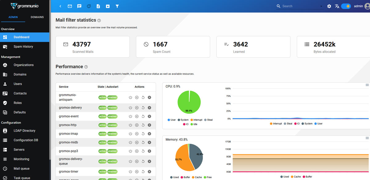The image size is (370, 180).
Task: Stop the grommunio-antispam service via its power icon
Action: click(130, 97)
